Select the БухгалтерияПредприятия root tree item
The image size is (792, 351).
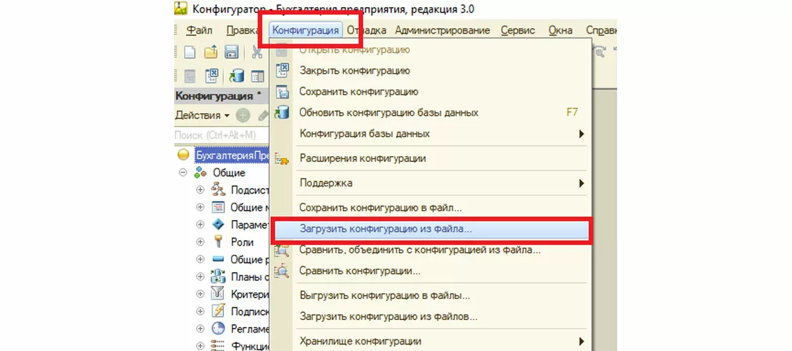tap(232, 155)
